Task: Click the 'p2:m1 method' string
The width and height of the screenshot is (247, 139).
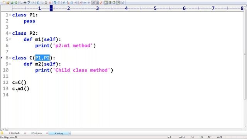Action: point(73,46)
